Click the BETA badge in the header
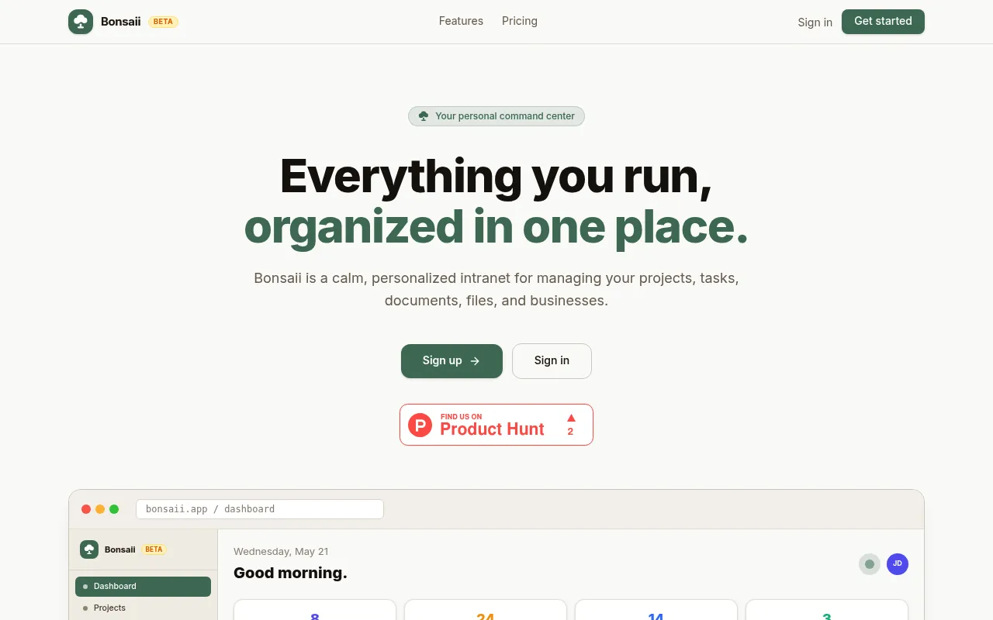This screenshot has height=620, width=993. (164, 22)
